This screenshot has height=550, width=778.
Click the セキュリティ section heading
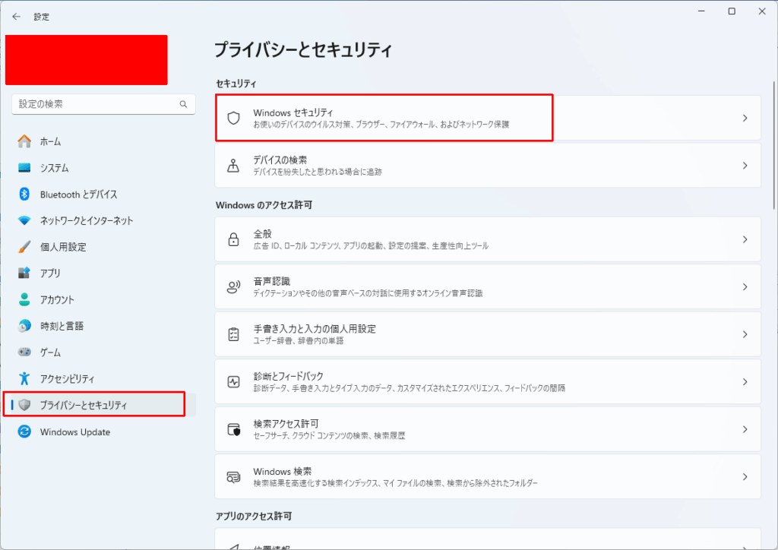pyautogui.click(x=236, y=84)
